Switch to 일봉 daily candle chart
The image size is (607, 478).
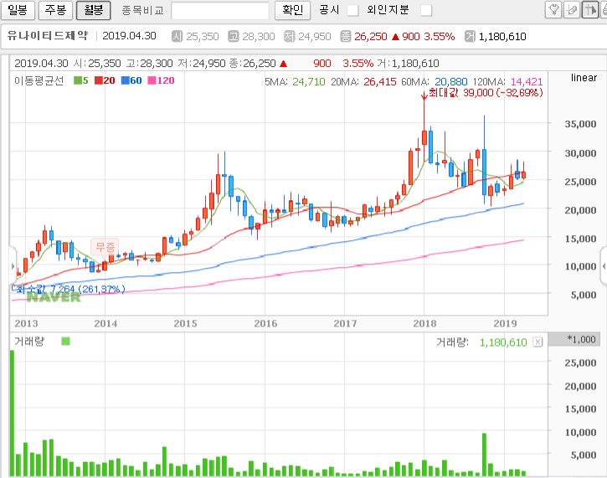pos(18,10)
